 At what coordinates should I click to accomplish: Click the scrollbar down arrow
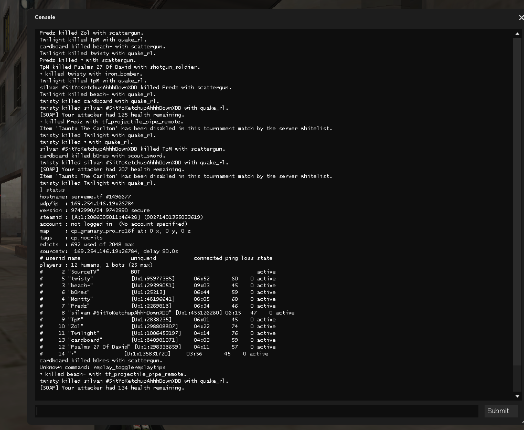point(518,396)
